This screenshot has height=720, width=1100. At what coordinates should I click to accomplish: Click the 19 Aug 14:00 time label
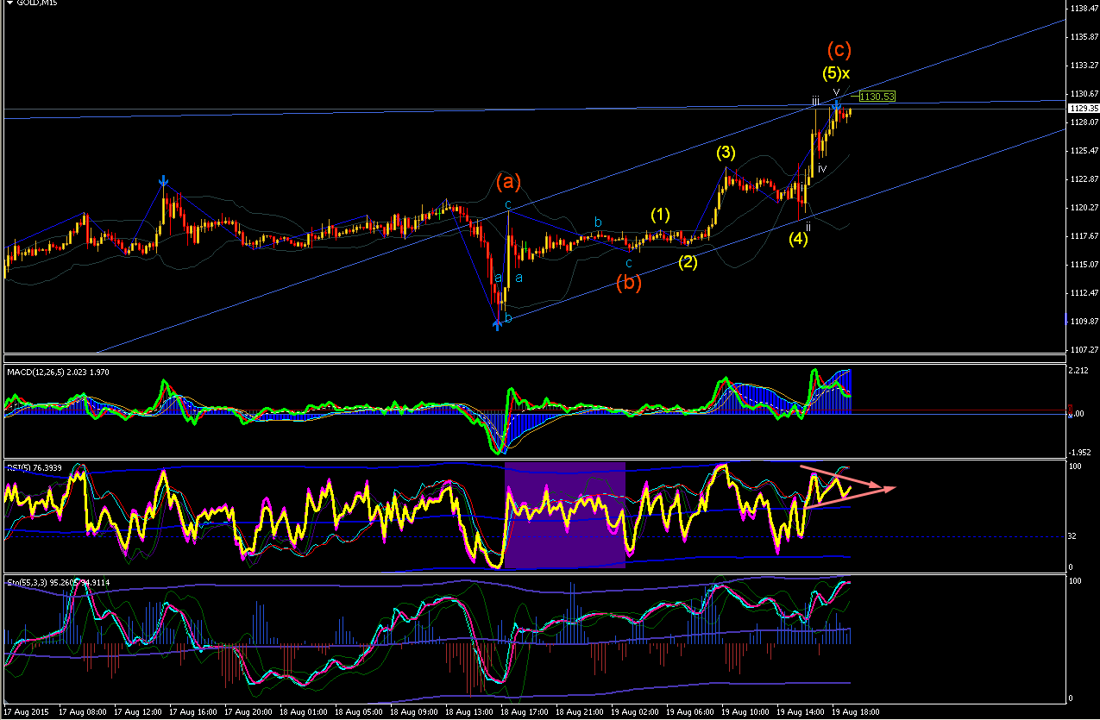(801, 712)
